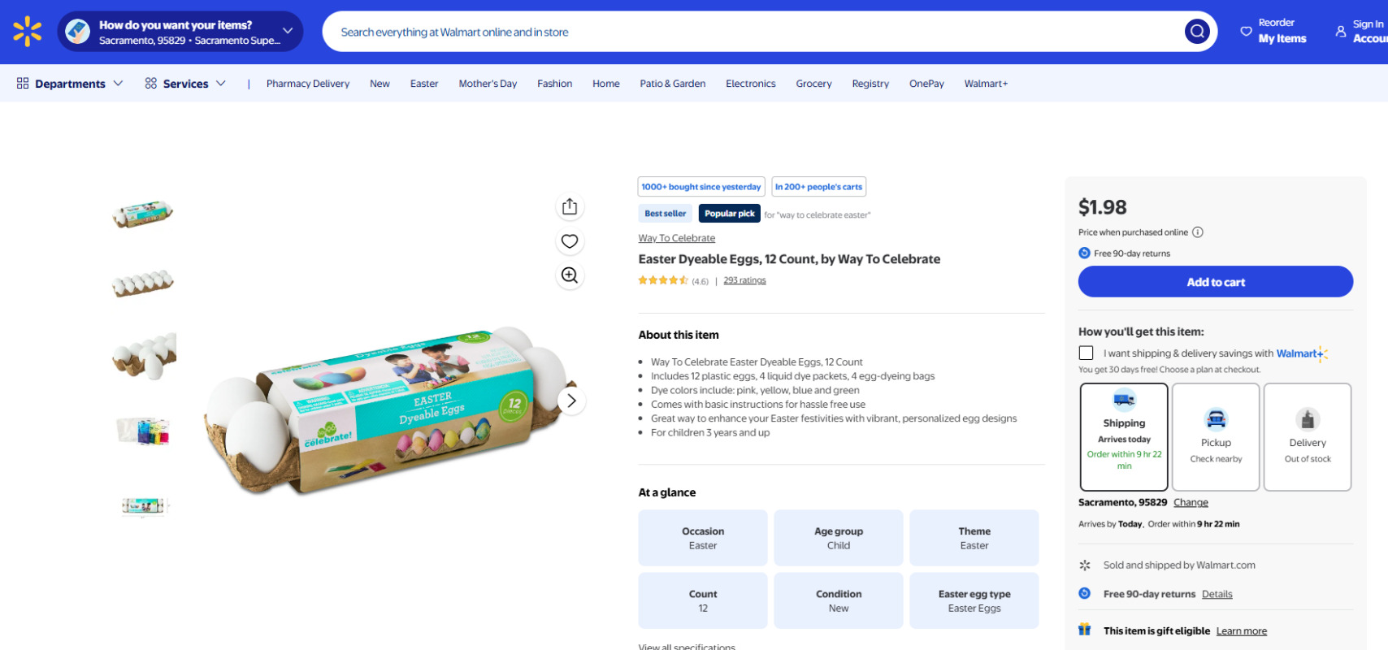
Task: Expand Services dropdown menu
Action: (185, 84)
